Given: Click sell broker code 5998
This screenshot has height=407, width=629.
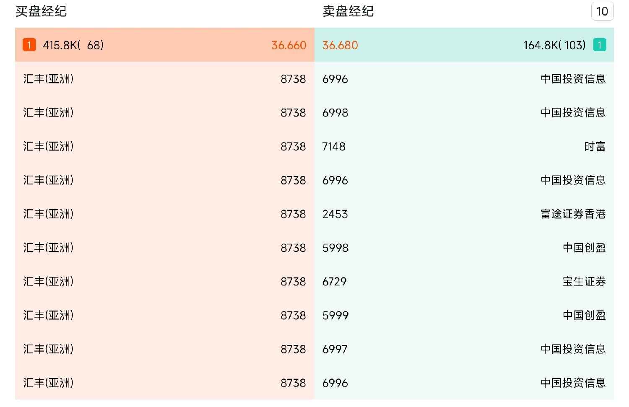Looking at the screenshot, I should (x=335, y=248).
